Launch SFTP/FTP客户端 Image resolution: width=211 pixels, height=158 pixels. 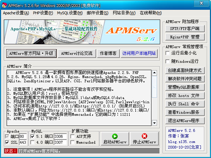coord(185,29)
